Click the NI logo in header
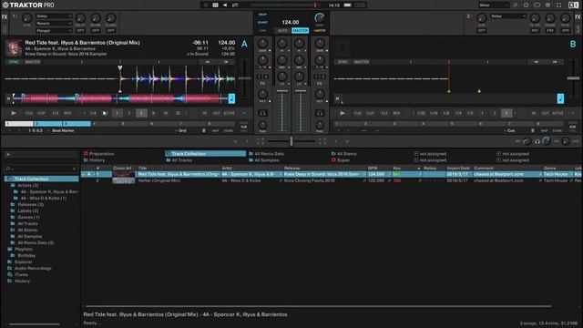583x328 pixels. pos(573,5)
